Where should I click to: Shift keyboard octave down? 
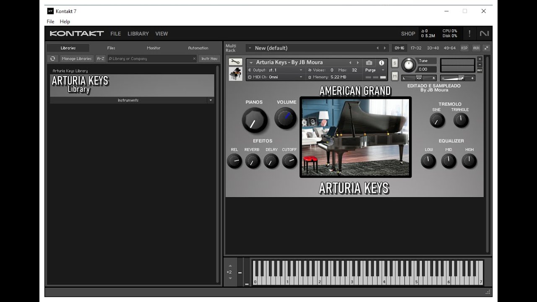coord(229,278)
